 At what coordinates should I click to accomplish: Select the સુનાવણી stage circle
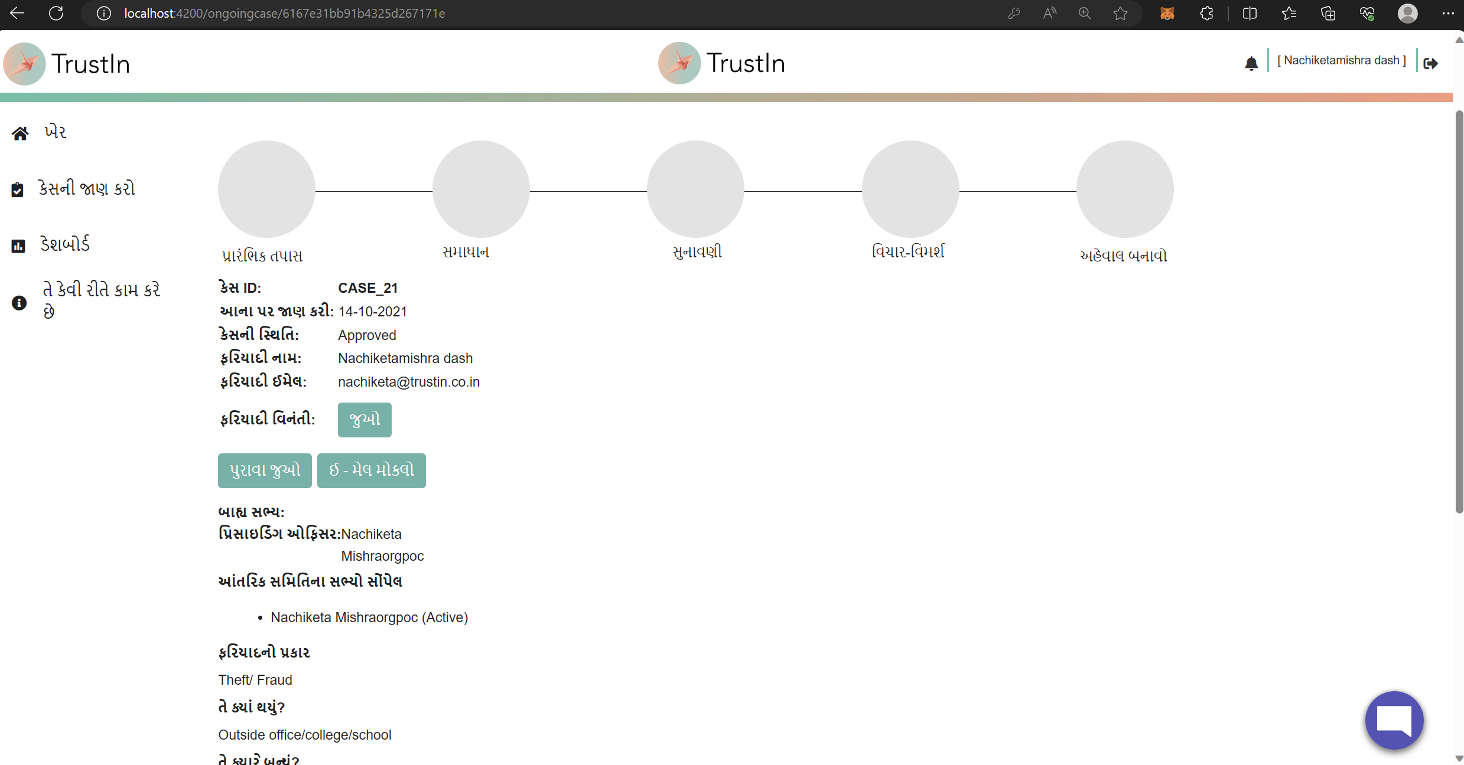click(695, 189)
